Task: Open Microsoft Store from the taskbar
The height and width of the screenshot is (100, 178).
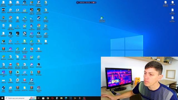Action: (43, 98)
